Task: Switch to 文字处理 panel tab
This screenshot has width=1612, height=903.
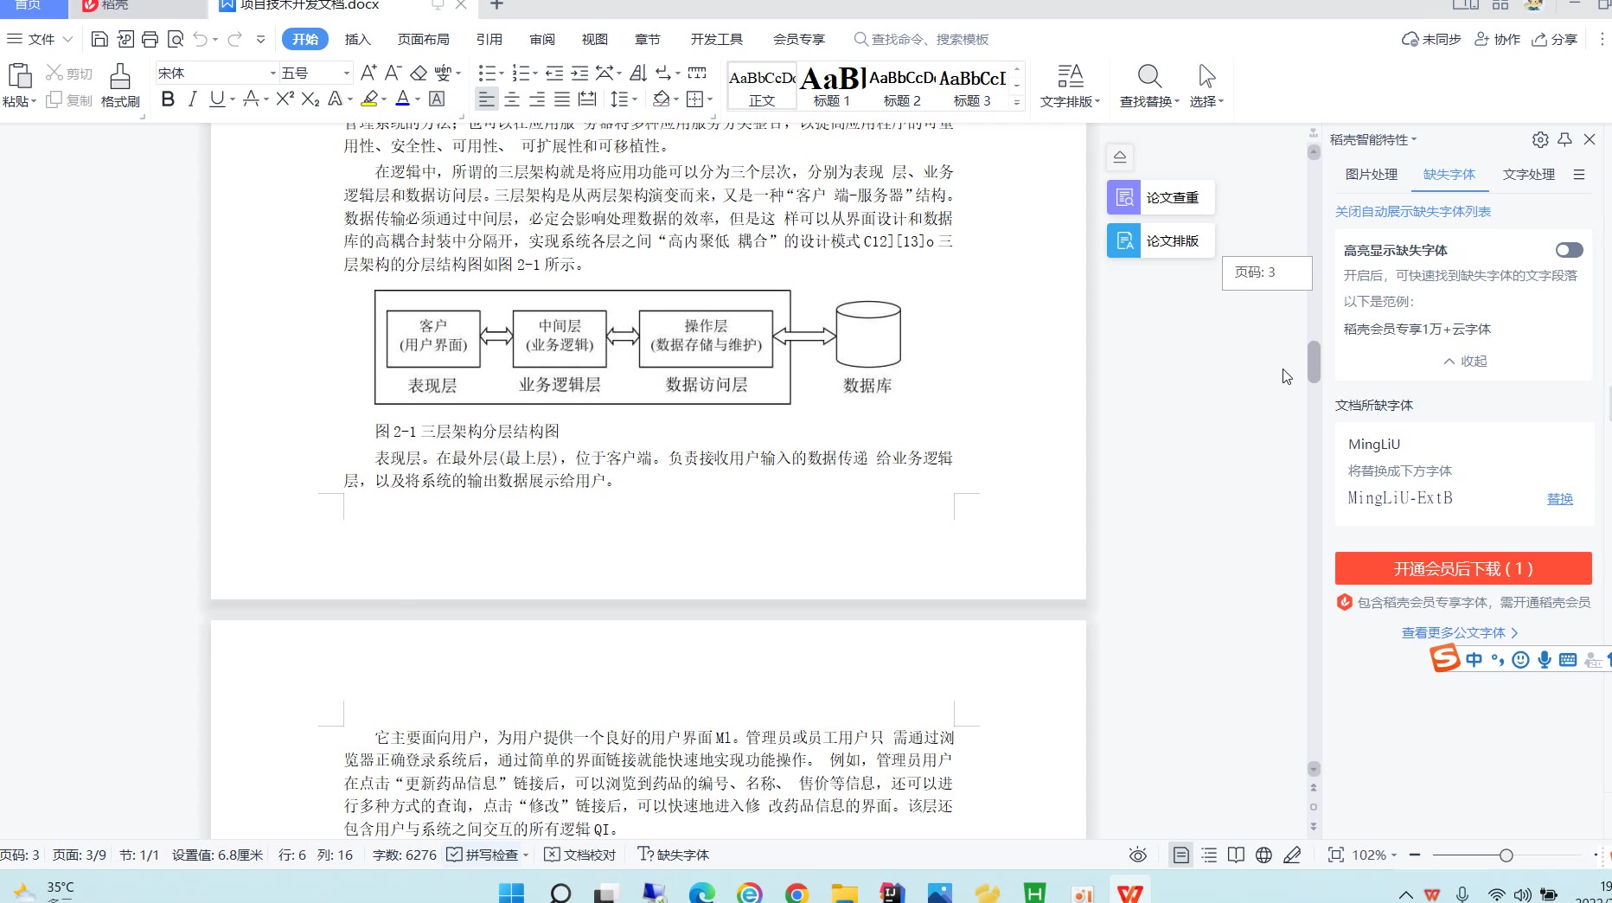Action: point(1528,174)
